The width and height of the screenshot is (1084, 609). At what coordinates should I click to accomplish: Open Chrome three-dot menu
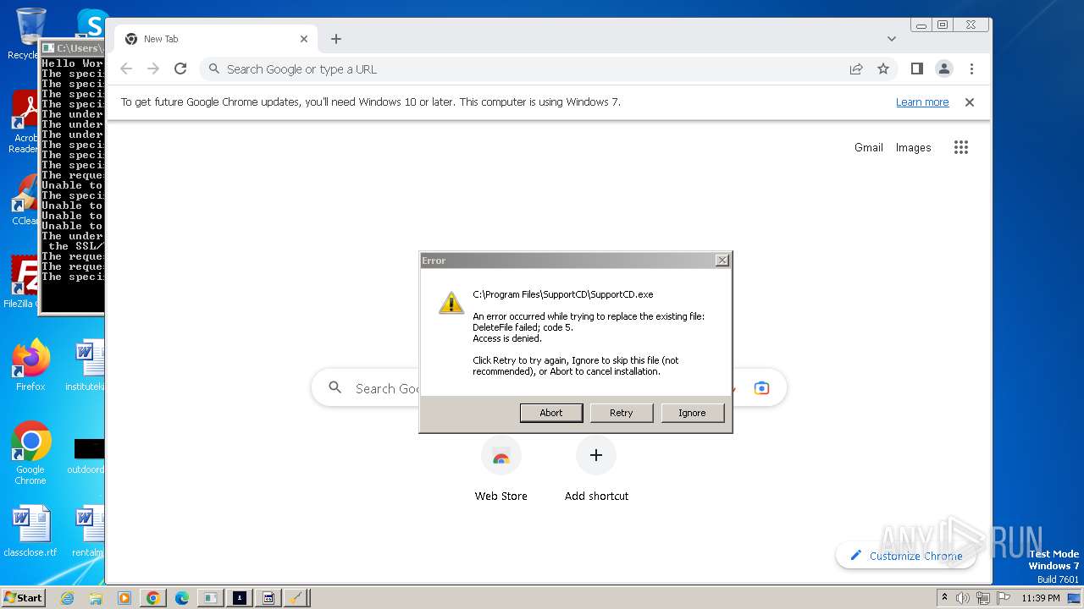pyautogui.click(x=971, y=69)
